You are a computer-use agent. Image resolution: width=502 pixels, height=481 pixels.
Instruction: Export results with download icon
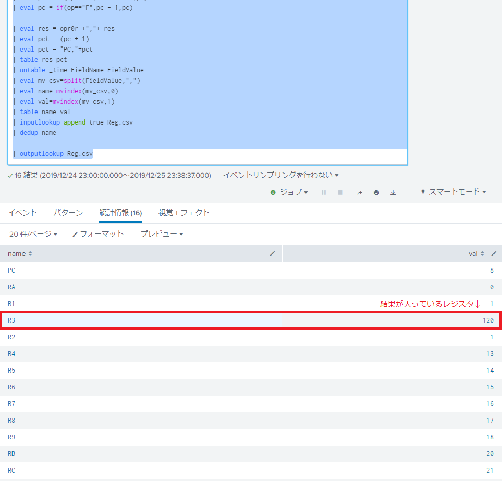coord(393,192)
